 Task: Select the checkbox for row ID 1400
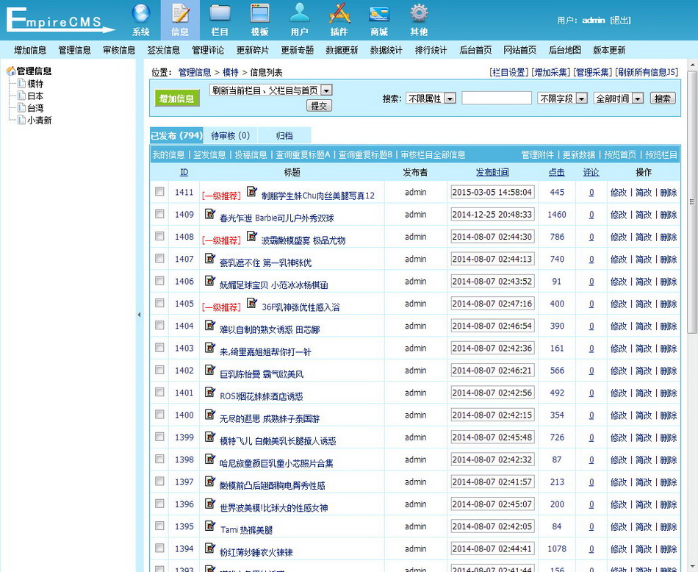pyautogui.click(x=159, y=415)
